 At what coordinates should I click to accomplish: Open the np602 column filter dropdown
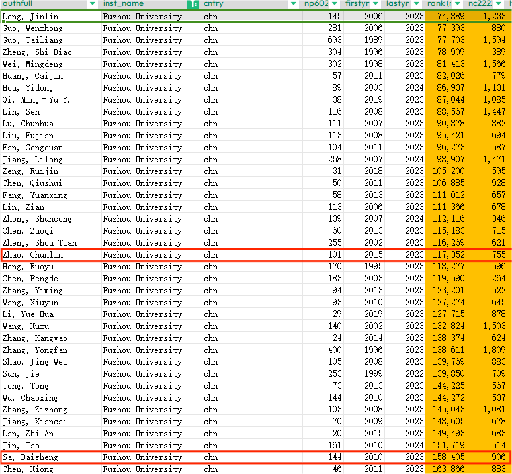(x=335, y=4)
